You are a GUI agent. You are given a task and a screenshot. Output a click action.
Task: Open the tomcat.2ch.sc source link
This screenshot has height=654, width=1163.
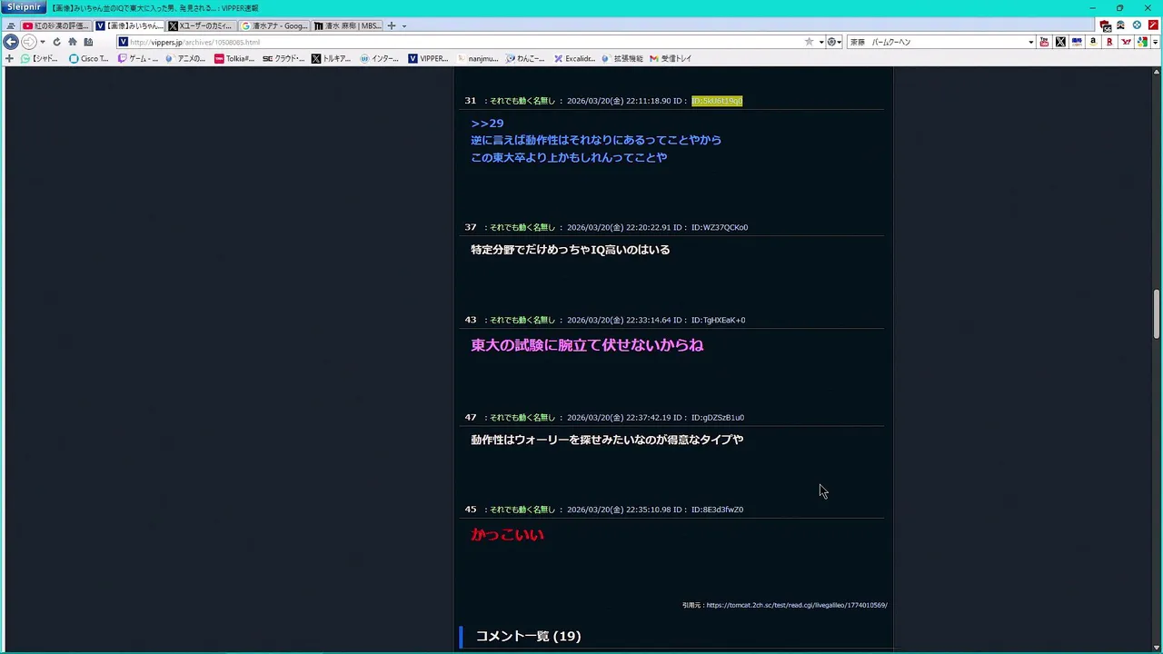click(x=797, y=605)
